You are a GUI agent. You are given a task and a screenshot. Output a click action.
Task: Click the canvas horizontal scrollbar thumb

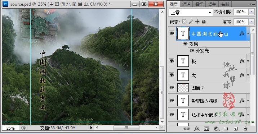point(126,128)
